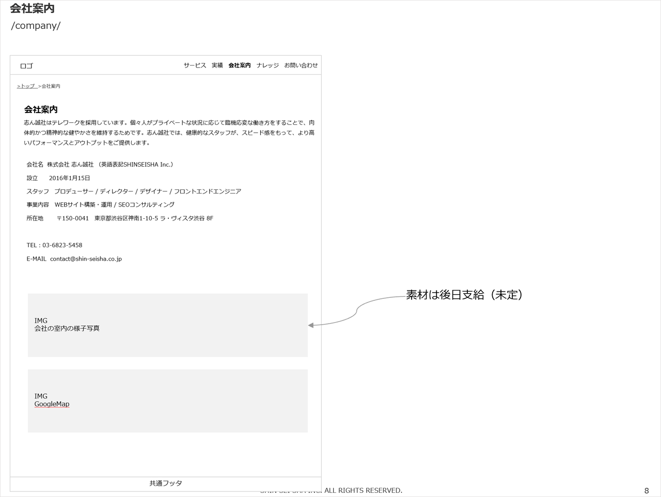Viewport: 661px width, 497px height.
Task: Click the 共通フッタ footer bar
Action: [166, 484]
